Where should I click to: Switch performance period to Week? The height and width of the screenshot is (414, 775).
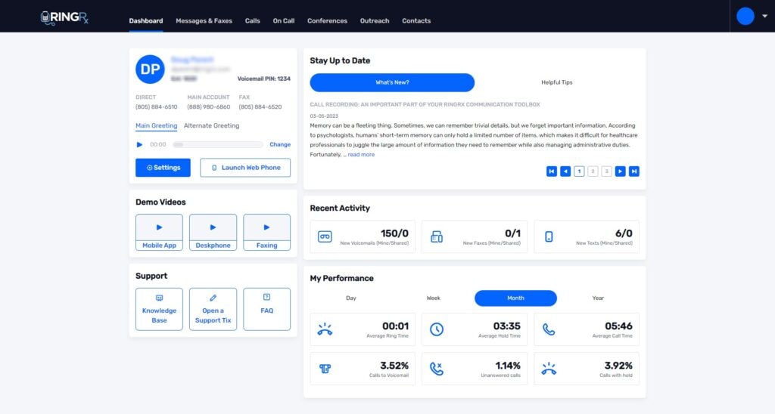433,298
